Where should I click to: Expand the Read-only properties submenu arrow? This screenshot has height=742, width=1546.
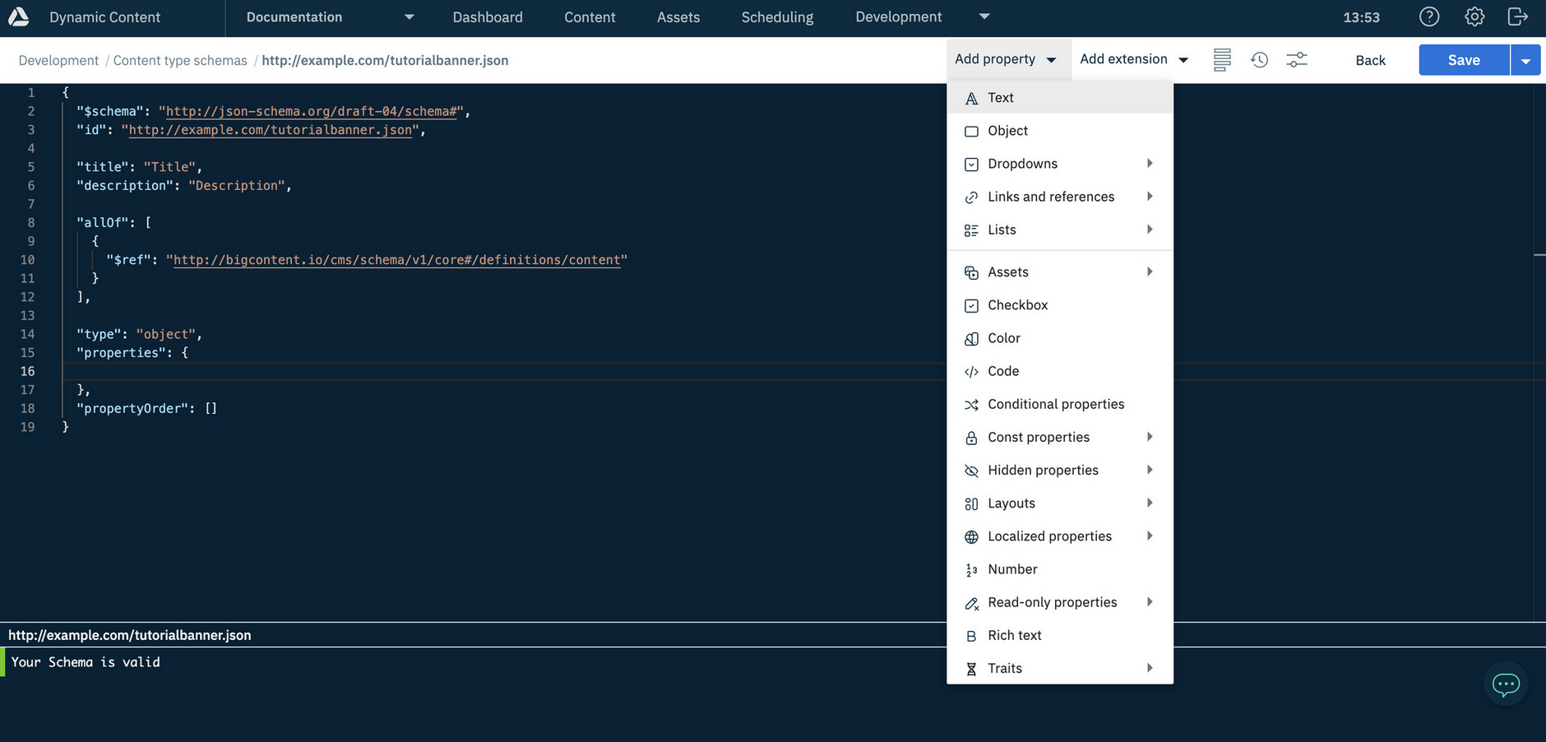[x=1150, y=601]
